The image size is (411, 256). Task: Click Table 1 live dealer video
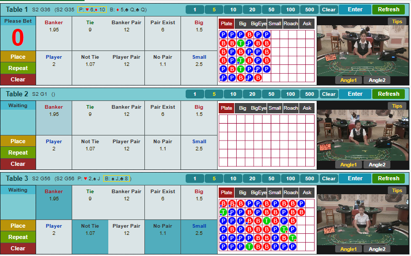tap(363, 49)
